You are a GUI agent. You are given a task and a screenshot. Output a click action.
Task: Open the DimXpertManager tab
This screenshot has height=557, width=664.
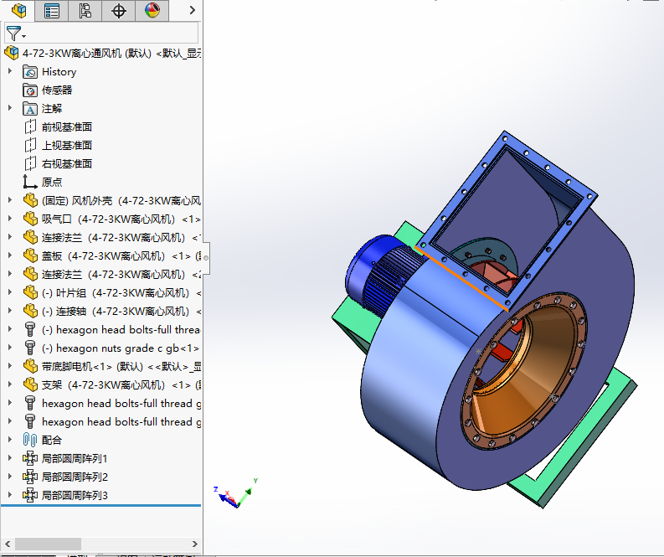tap(119, 11)
